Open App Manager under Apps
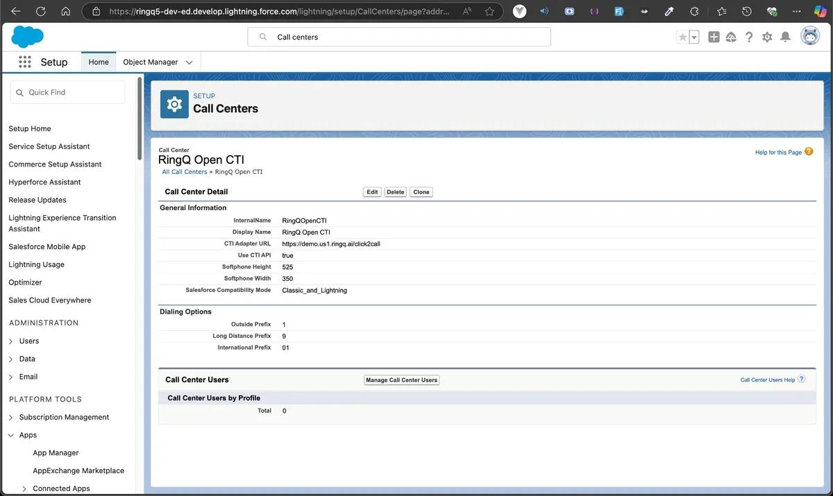This screenshot has width=833, height=496. point(56,453)
